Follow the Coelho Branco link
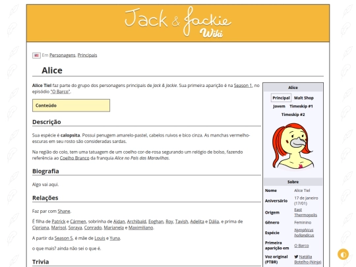Screen dimensions: 356x267 74,158
